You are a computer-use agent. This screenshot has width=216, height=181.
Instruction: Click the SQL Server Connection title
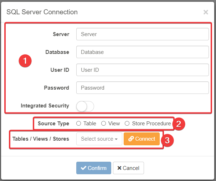pyautogui.click(x=42, y=12)
